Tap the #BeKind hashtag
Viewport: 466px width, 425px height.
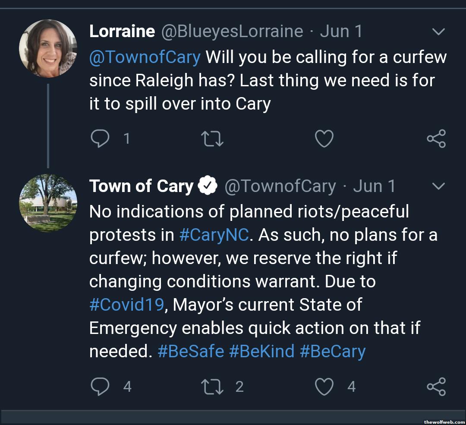(262, 352)
